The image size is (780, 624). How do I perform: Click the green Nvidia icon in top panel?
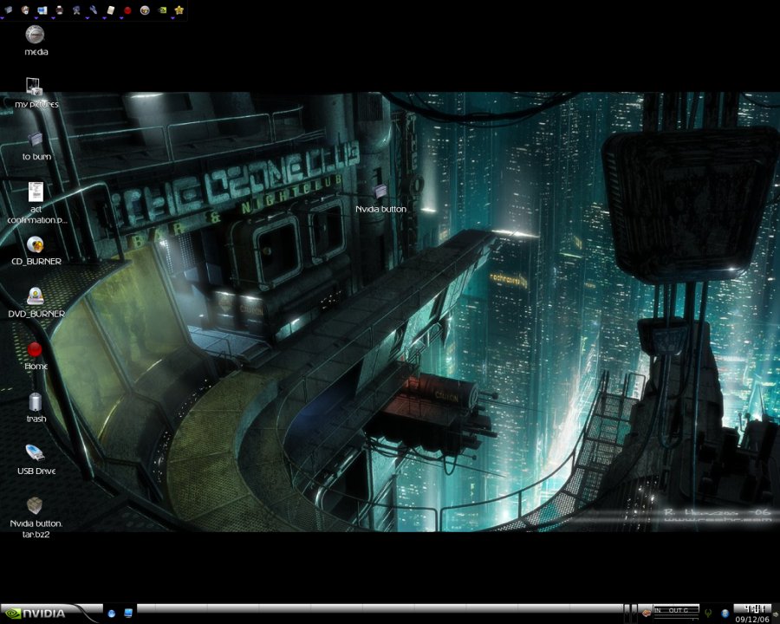tap(162, 10)
